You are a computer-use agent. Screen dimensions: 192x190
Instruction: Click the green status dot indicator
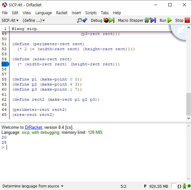[189, 186]
